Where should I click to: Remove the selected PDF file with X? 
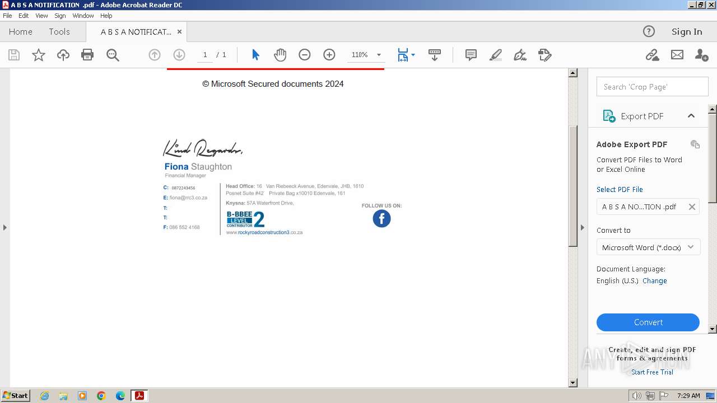(x=692, y=207)
